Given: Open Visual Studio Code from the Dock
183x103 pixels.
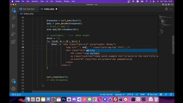Looking at the screenshot, I should [79, 99].
